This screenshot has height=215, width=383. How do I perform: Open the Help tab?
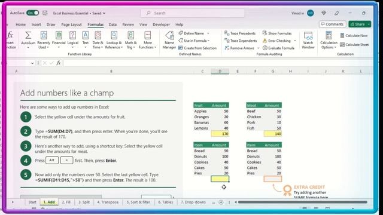[180, 24]
